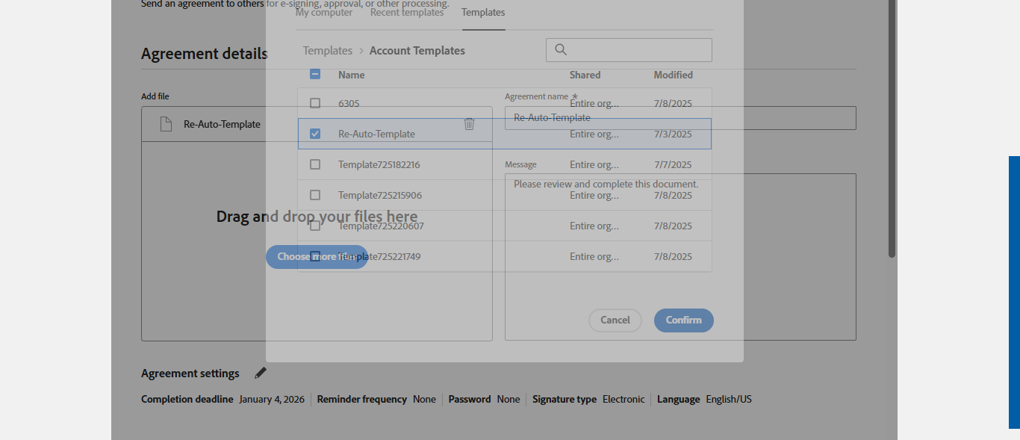Image resolution: width=1020 pixels, height=440 pixels.
Task: Click the 7/3/2025 modified date
Action: coord(673,134)
